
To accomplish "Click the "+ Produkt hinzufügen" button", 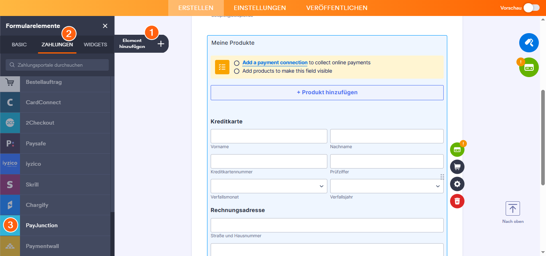I will point(327,92).
